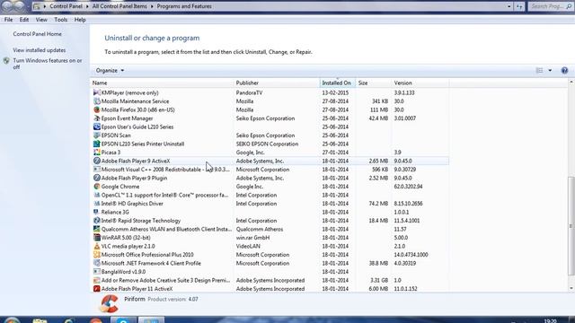Viewport: 575px width, 323px height.
Task: Click the change view icon
Action: click(539, 70)
